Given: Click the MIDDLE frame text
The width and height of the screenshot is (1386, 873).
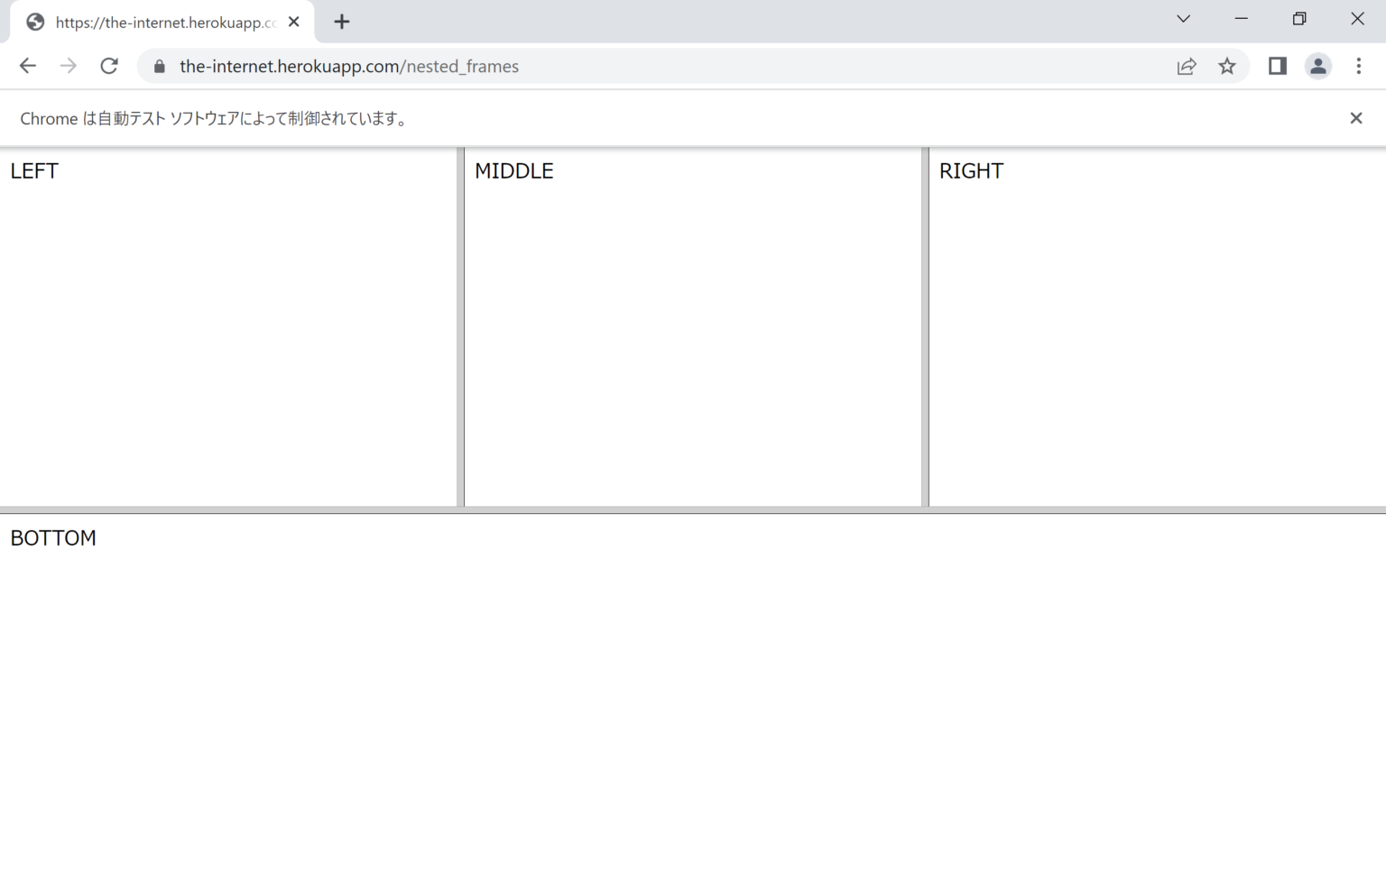Looking at the screenshot, I should click(x=513, y=171).
